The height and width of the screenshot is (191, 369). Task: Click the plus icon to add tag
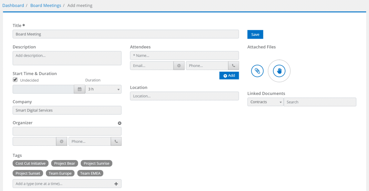pos(116,184)
